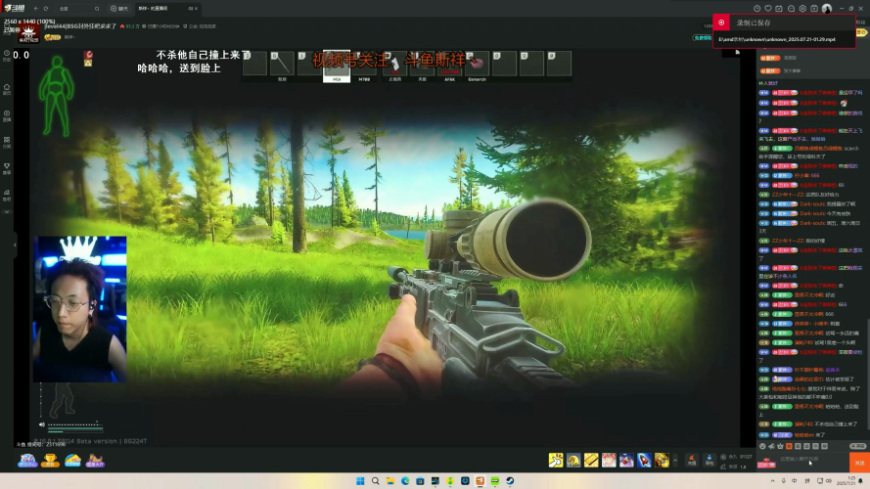The height and width of the screenshot is (489, 870).
Task: Open the calendar check-in icon in top bar
Action: click(x=779, y=9)
